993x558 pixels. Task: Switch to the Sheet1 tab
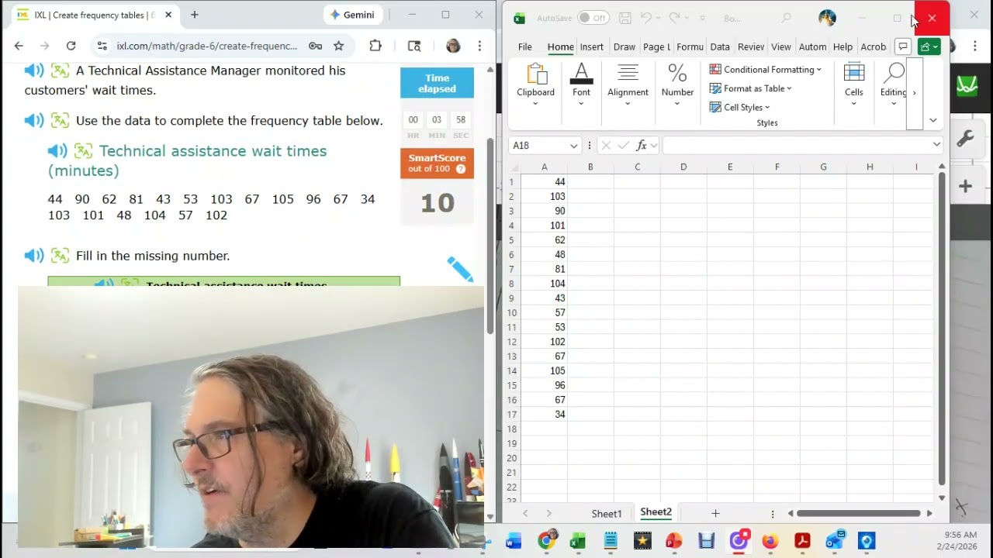607,513
